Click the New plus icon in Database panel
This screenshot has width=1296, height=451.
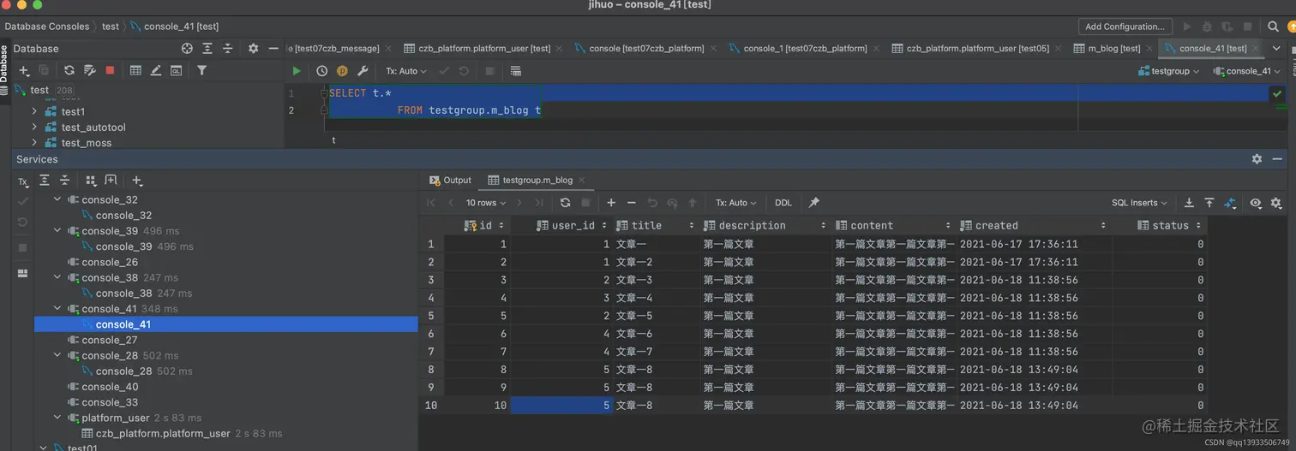pos(24,70)
